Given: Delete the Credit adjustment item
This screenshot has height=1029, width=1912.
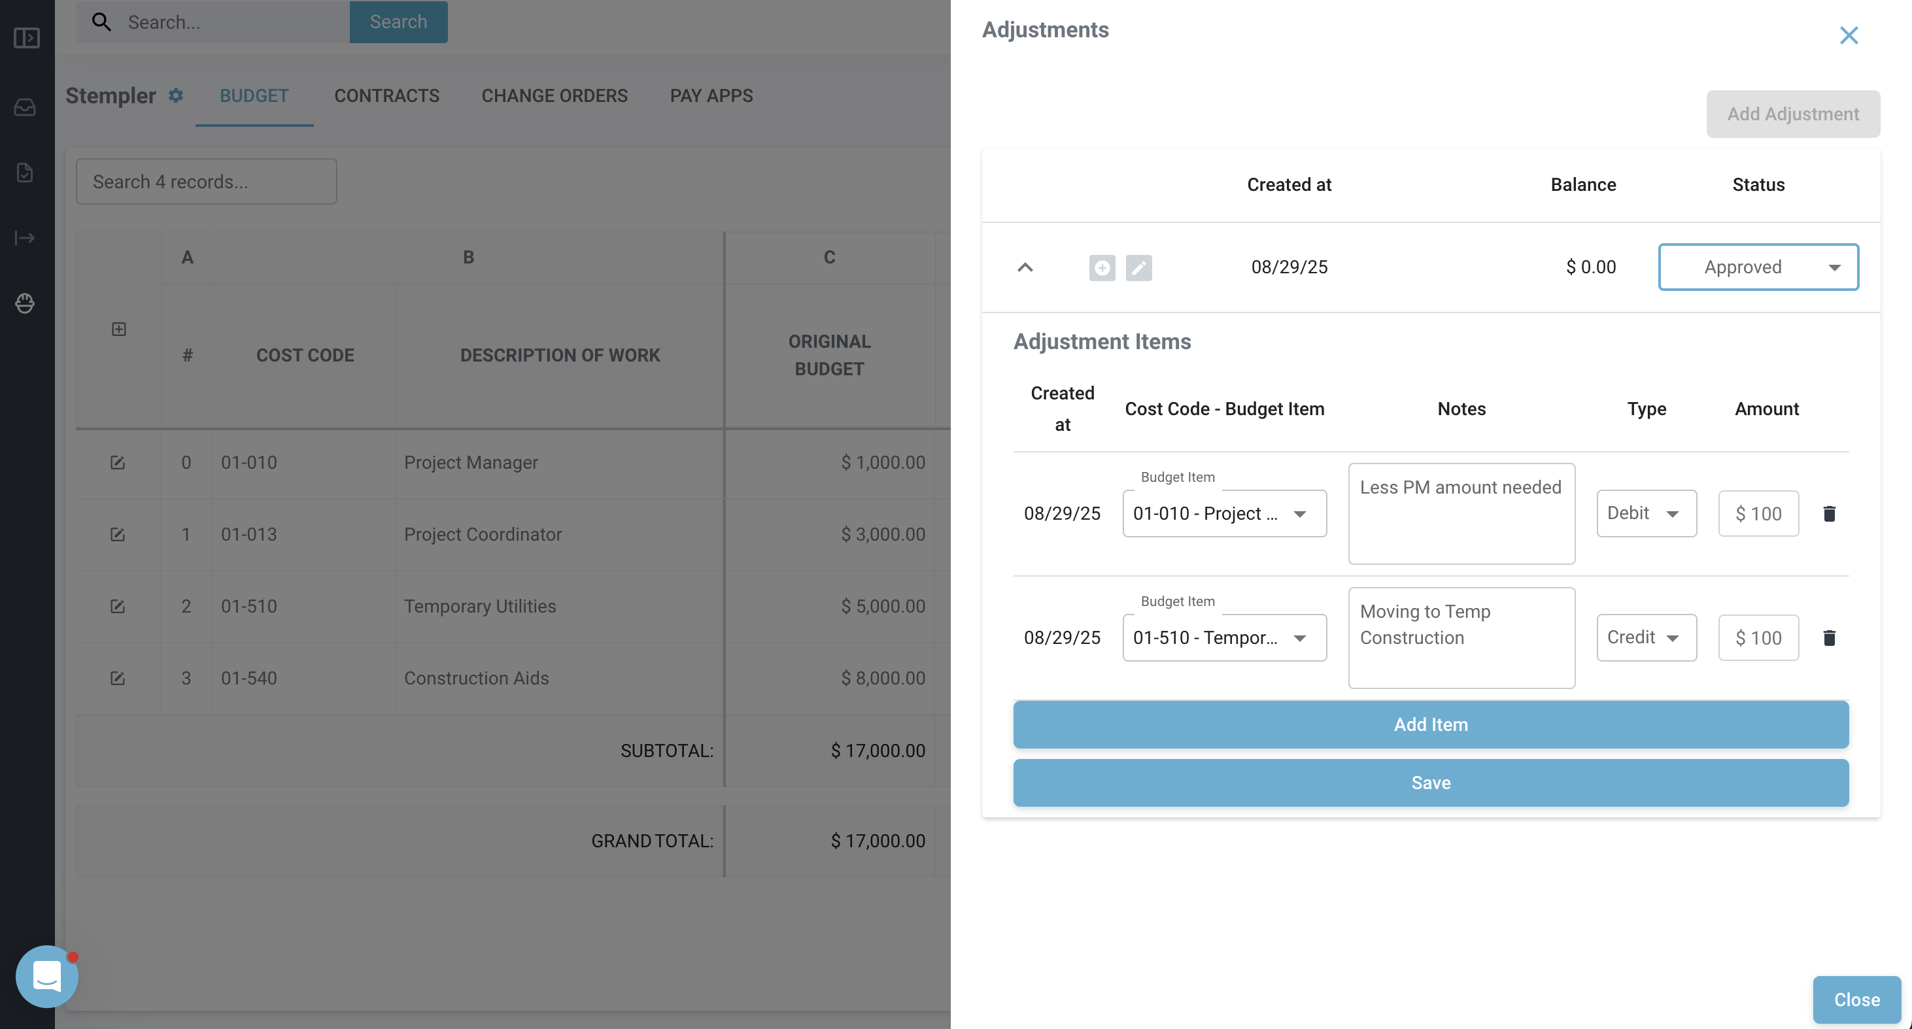Looking at the screenshot, I should point(1829,637).
